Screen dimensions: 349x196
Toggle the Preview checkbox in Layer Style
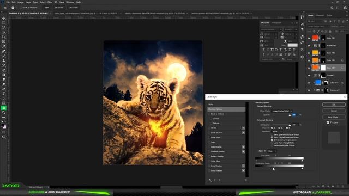tap(328, 122)
